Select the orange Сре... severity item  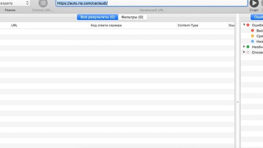tap(257, 36)
